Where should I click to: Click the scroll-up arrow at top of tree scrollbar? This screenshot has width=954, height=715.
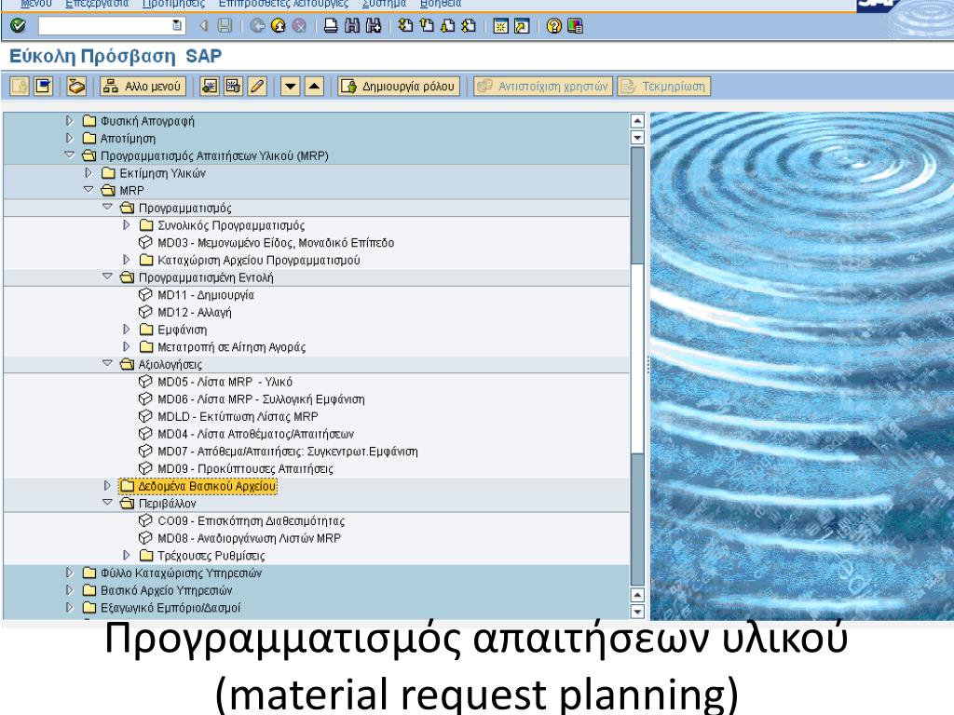637,120
